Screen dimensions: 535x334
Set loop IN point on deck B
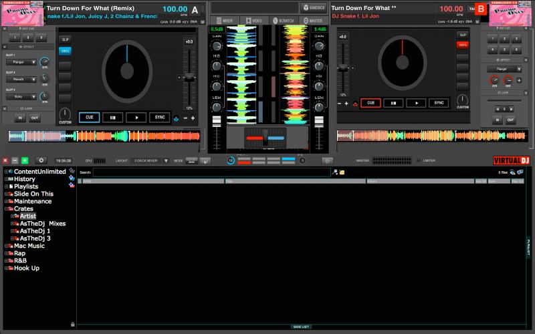(497, 120)
